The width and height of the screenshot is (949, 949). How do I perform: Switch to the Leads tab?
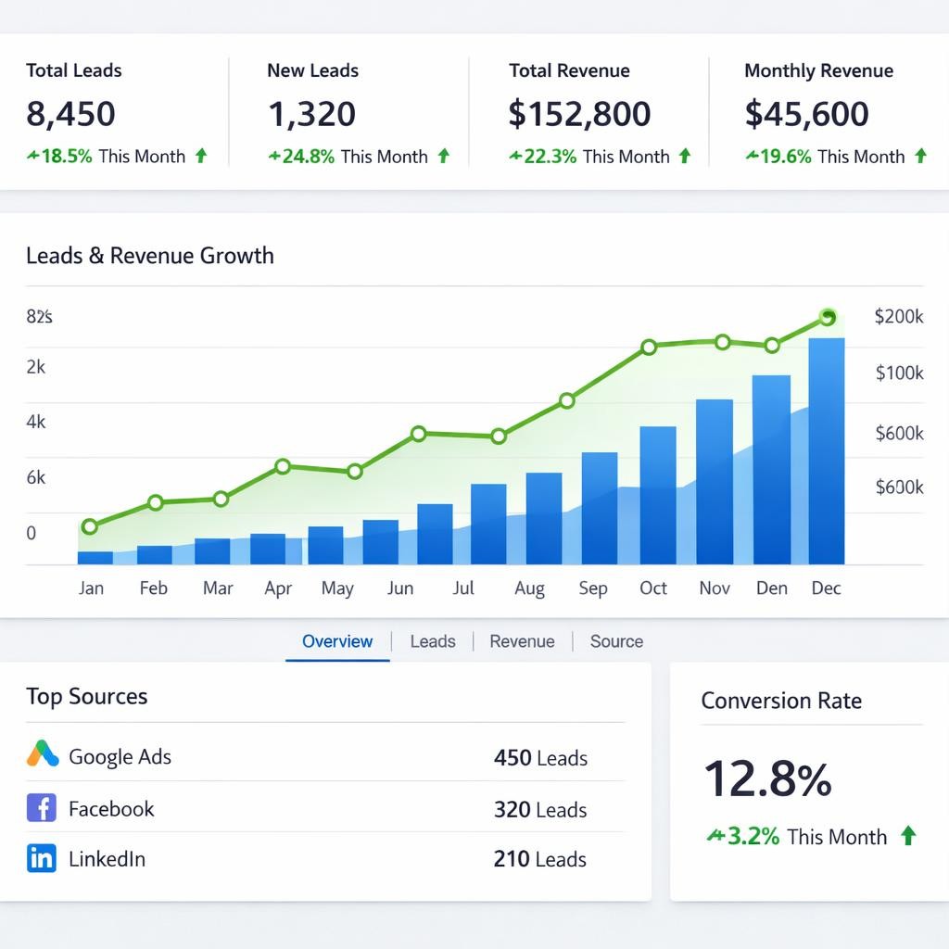click(433, 641)
